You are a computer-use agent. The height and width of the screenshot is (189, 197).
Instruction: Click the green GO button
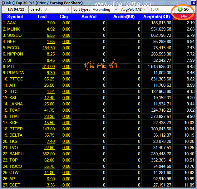click(x=184, y=9)
